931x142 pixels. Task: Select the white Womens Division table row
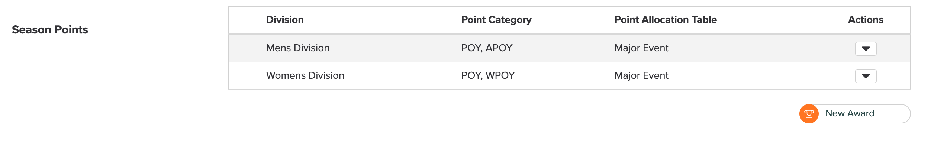[570, 76]
